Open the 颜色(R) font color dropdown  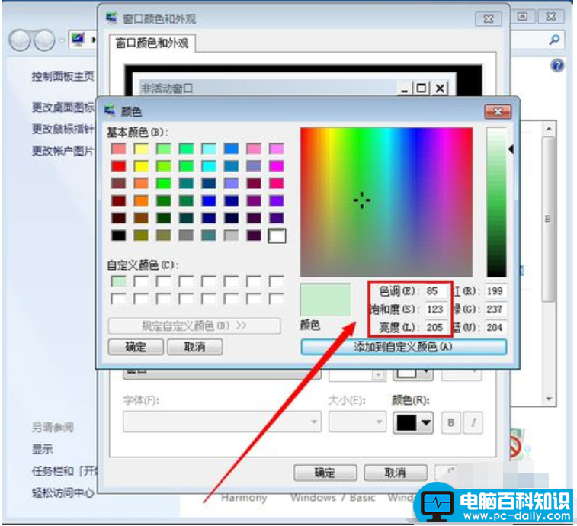point(413,422)
